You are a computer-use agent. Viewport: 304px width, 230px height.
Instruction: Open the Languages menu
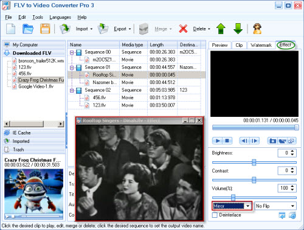(x=60, y=17)
